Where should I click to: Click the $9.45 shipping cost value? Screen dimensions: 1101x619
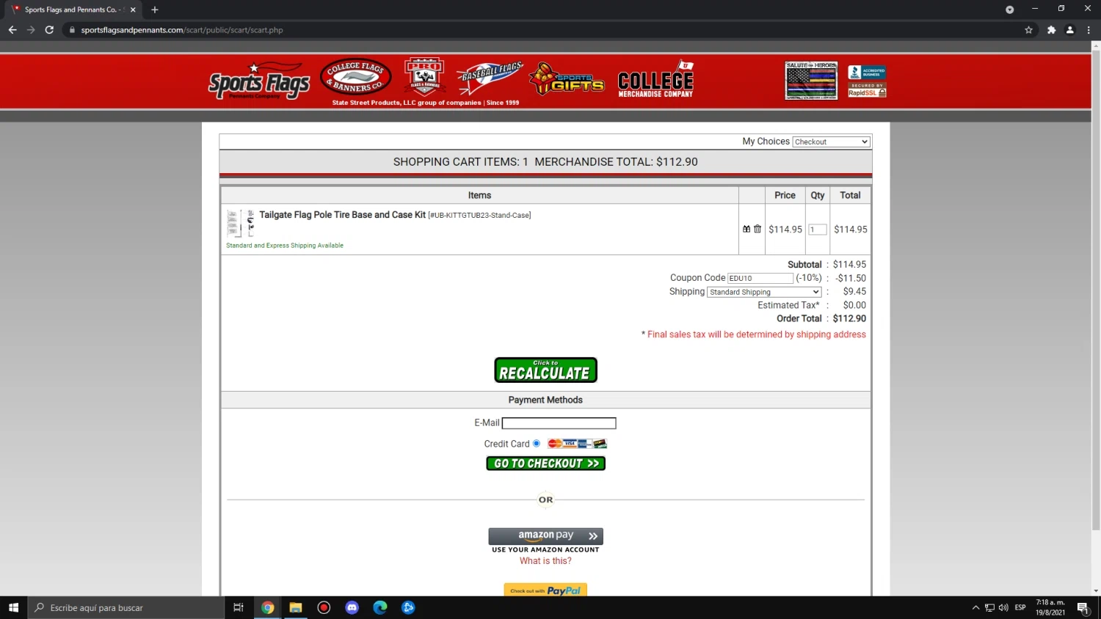[x=854, y=291]
